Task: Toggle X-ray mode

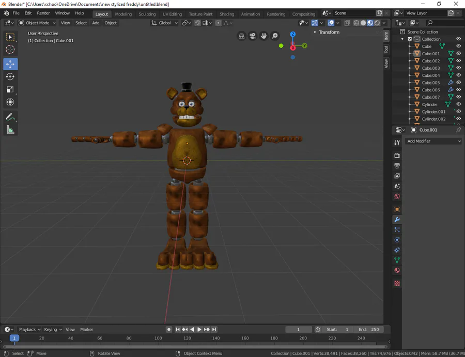Action: [347, 23]
